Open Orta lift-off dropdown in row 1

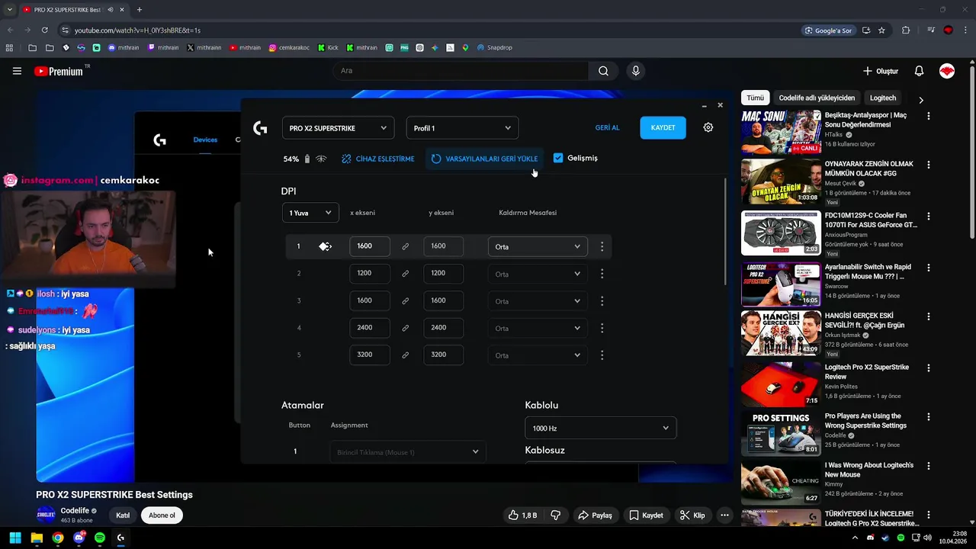pos(538,246)
